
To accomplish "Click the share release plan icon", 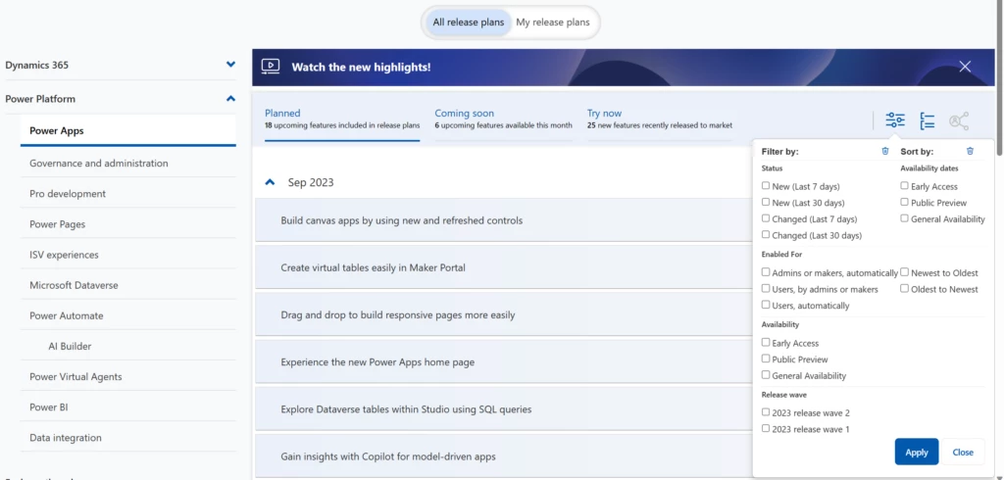I will click(x=958, y=120).
